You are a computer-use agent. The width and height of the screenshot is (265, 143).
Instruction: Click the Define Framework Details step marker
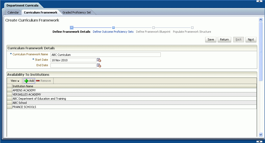click(72, 28)
